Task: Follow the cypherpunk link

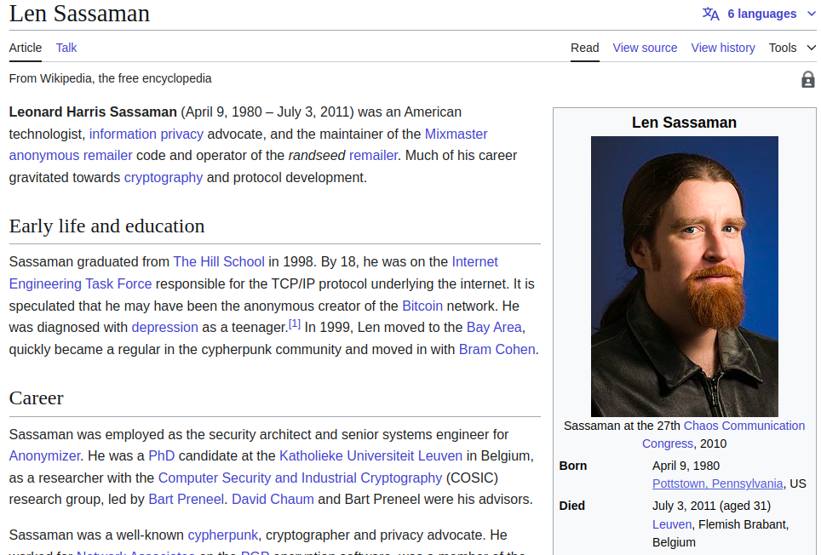Action: point(222,535)
